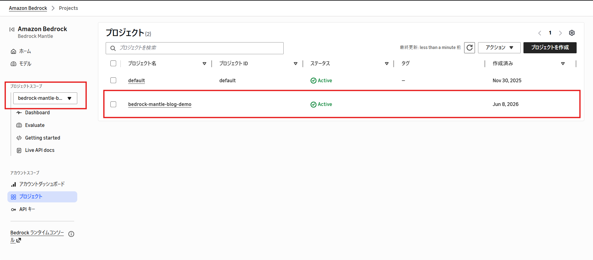Click the default project ID cell

click(227, 81)
